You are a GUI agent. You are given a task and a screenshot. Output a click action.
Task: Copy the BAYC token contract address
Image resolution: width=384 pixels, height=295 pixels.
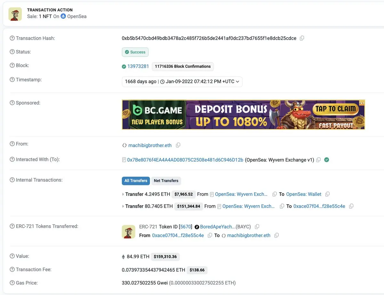click(257, 227)
